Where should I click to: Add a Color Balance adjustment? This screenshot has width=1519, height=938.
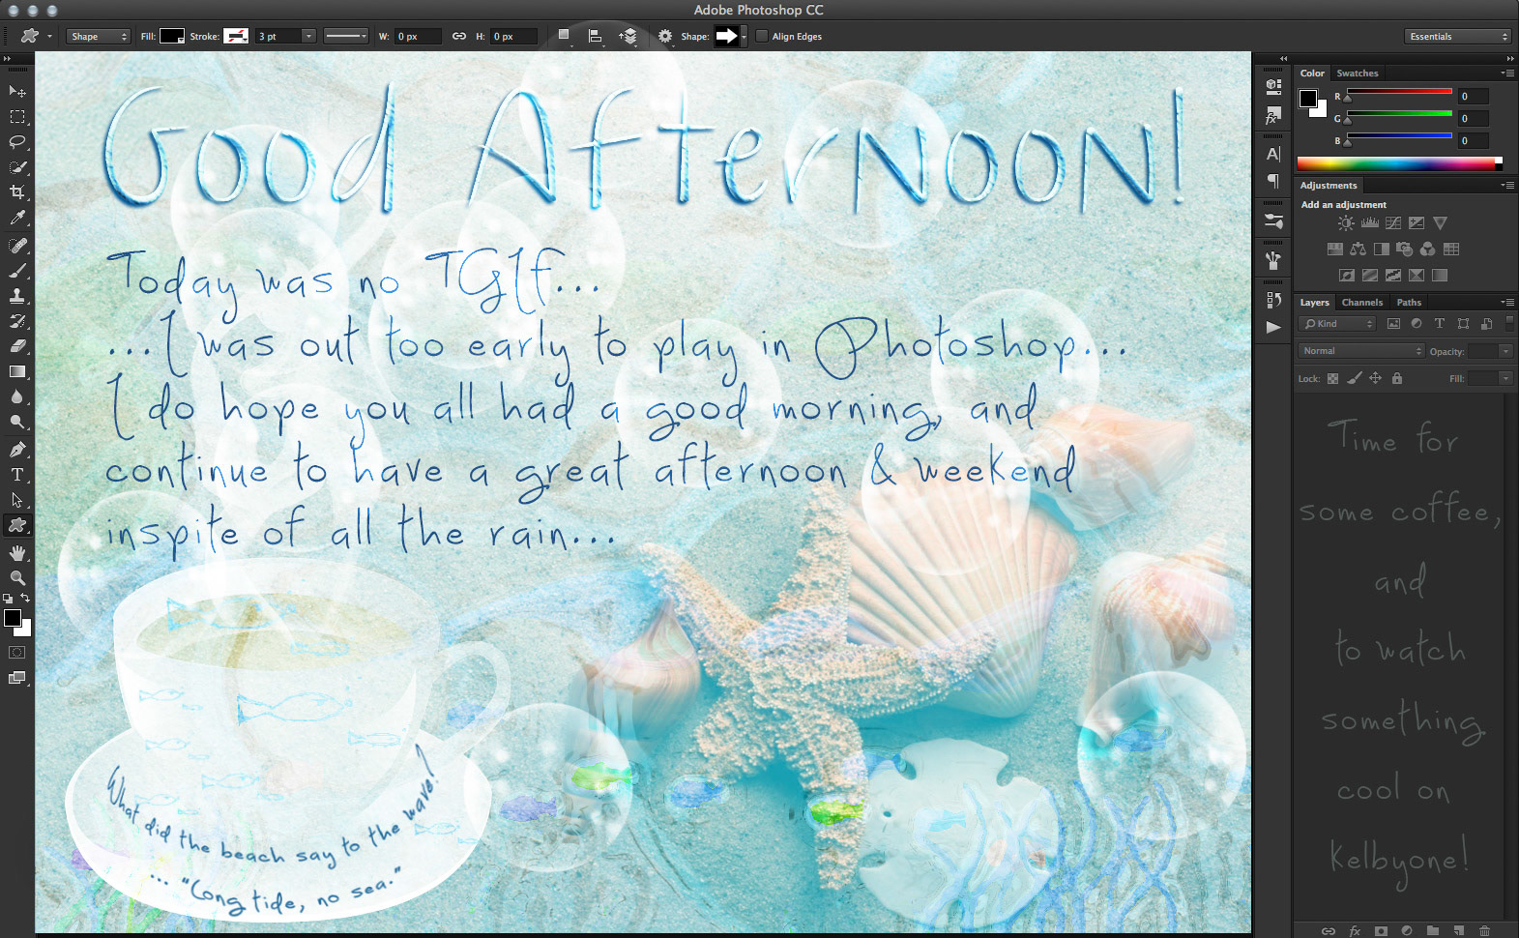click(x=1358, y=249)
